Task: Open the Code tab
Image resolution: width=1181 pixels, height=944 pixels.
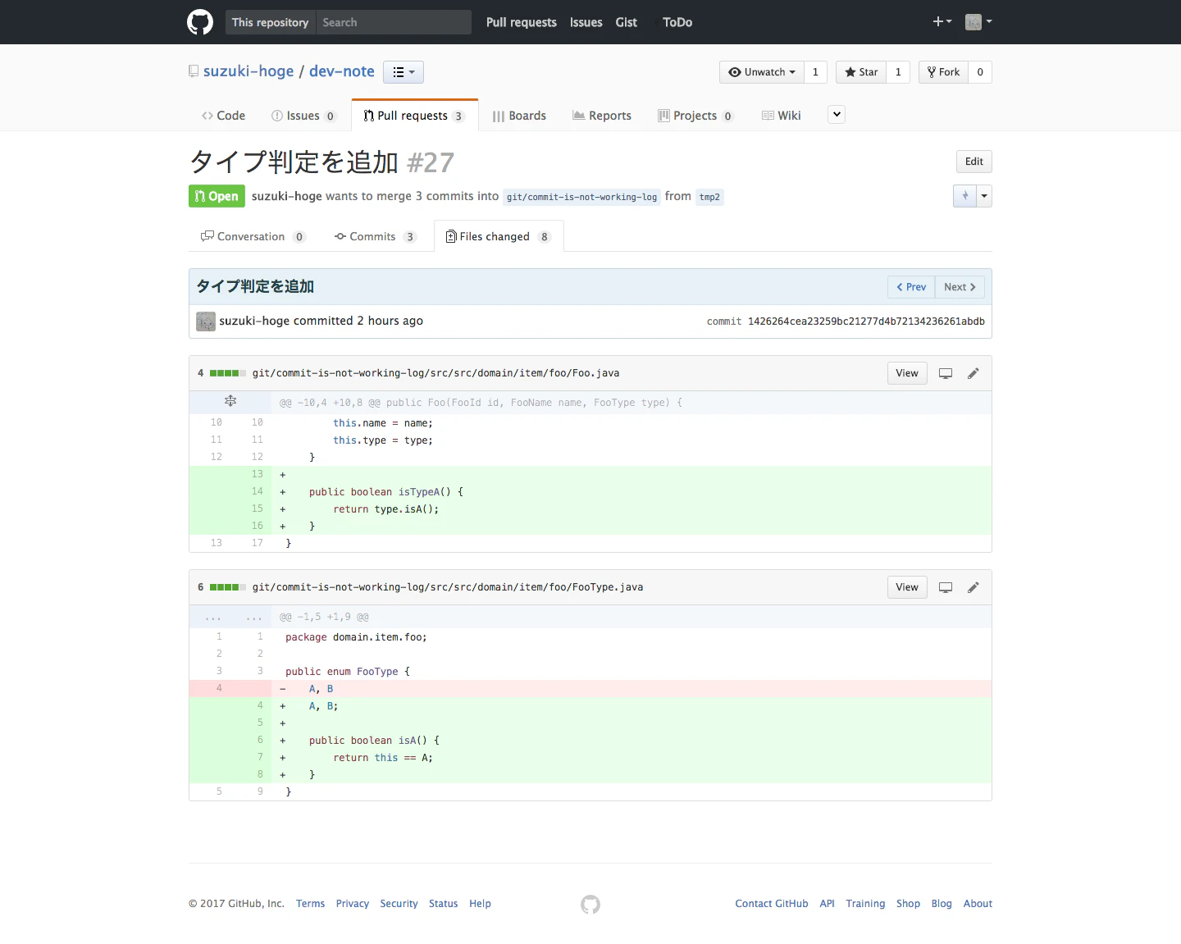Action: [x=223, y=116]
